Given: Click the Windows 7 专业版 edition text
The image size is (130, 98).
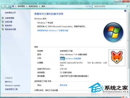Looking at the screenshot, I should [x=45, y=23].
